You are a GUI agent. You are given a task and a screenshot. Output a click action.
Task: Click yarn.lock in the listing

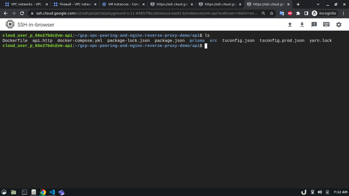[321, 41]
